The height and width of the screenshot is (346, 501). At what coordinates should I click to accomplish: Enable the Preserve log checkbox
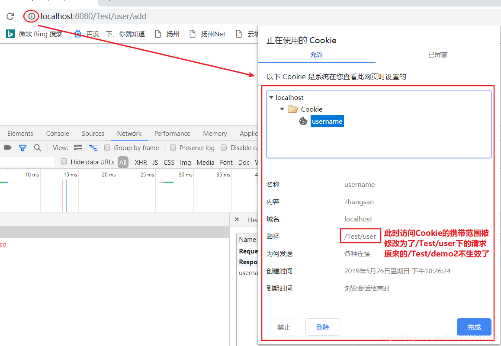pyautogui.click(x=173, y=147)
